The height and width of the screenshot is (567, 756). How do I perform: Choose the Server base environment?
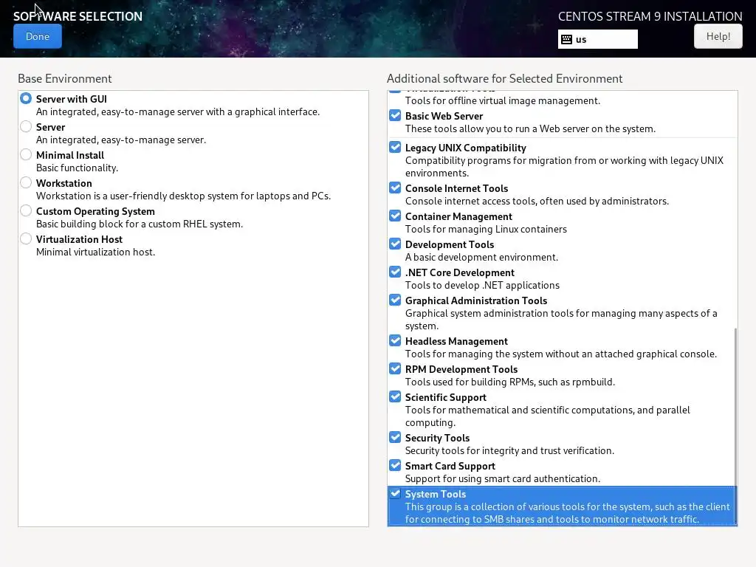coord(27,127)
